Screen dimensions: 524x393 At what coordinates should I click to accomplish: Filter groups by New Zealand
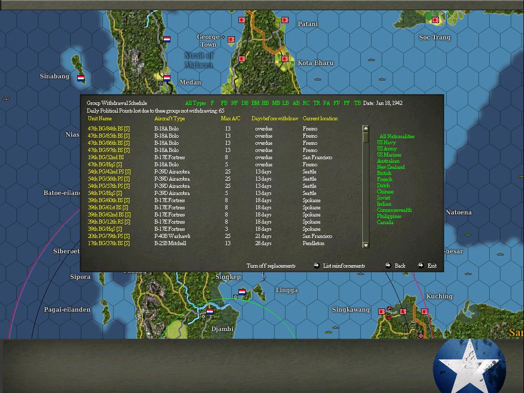click(x=390, y=167)
